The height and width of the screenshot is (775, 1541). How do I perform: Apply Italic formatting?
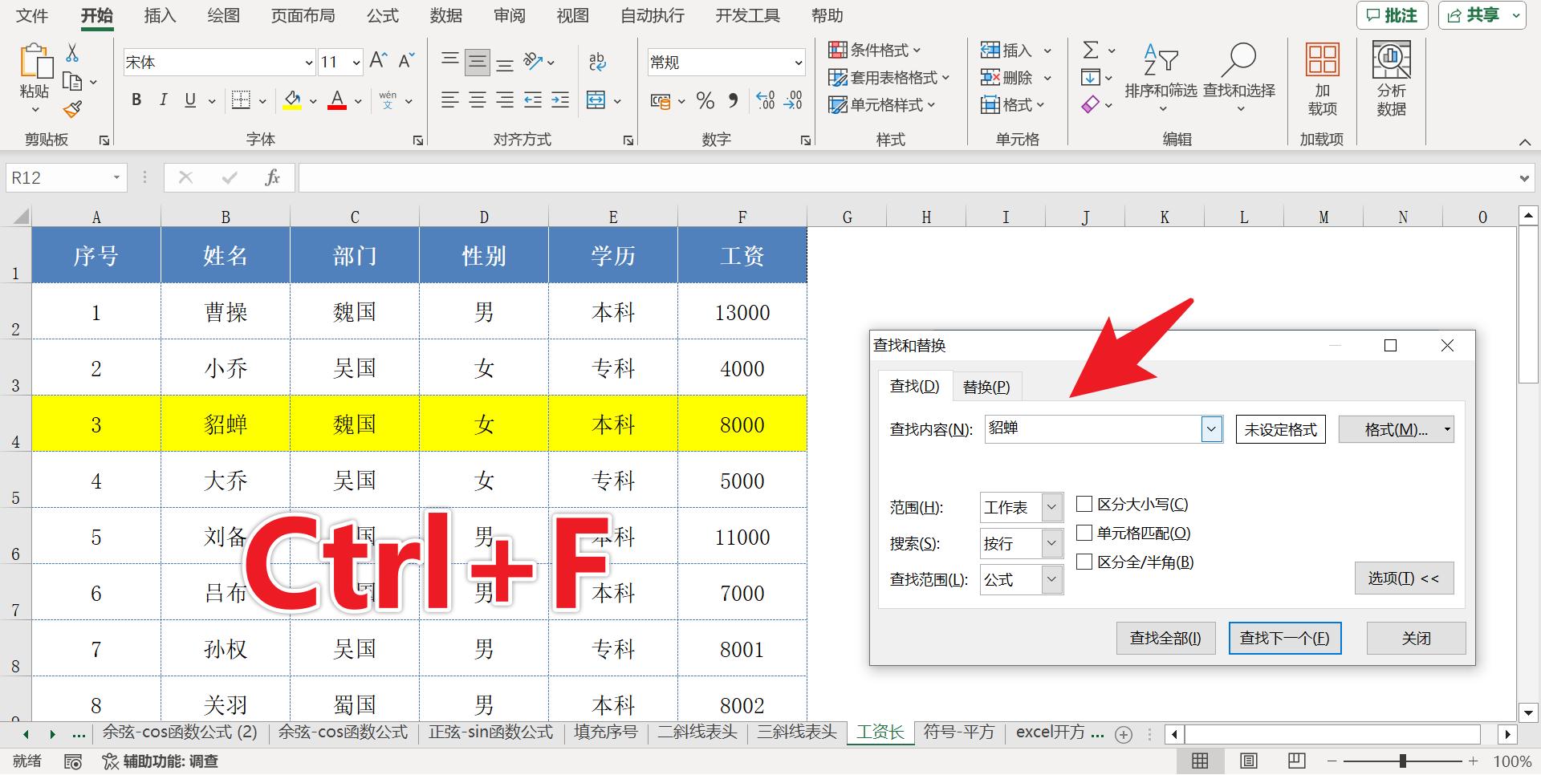pyautogui.click(x=163, y=100)
